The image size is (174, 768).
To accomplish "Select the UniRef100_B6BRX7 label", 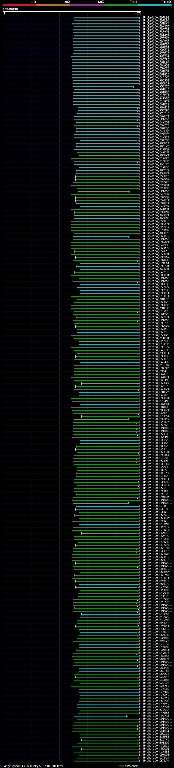I will pos(156,383).
